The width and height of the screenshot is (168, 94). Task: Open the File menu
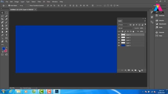pyautogui.click(x=7, y=2)
